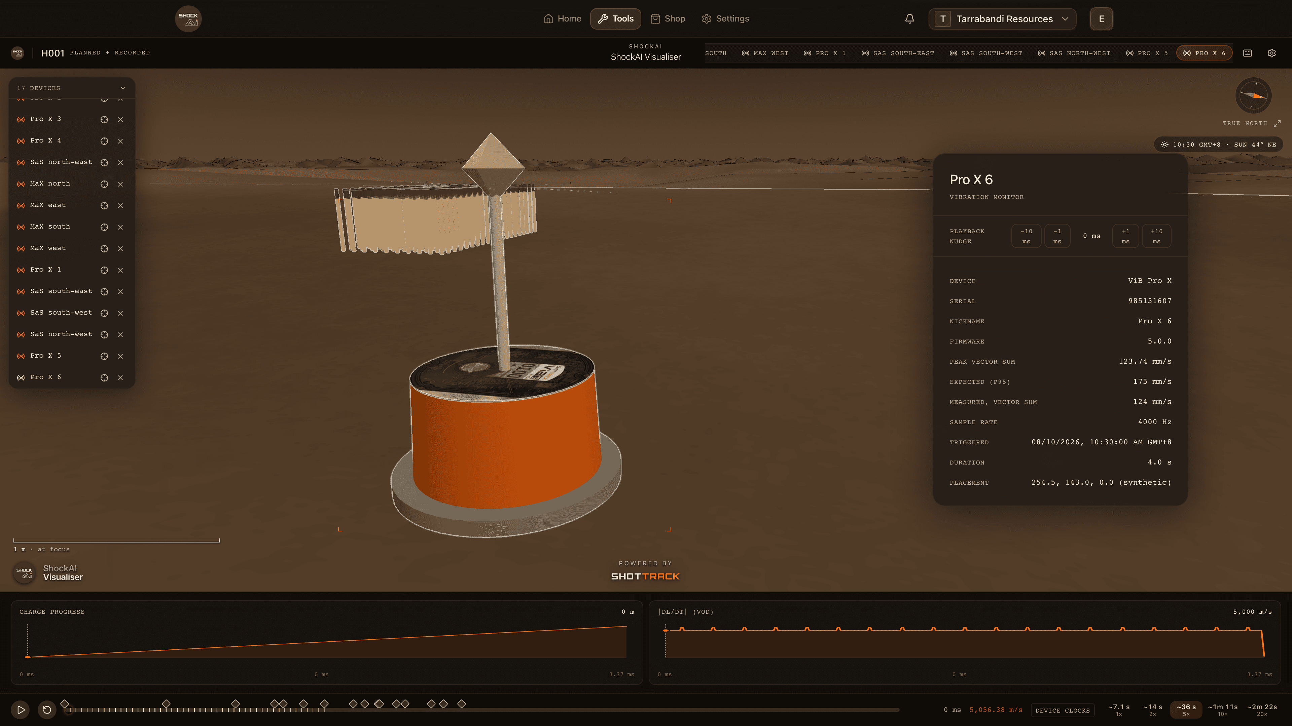Open visualiser settings gear beside the keyboard icon
Image resolution: width=1292 pixels, height=726 pixels.
(x=1271, y=53)
